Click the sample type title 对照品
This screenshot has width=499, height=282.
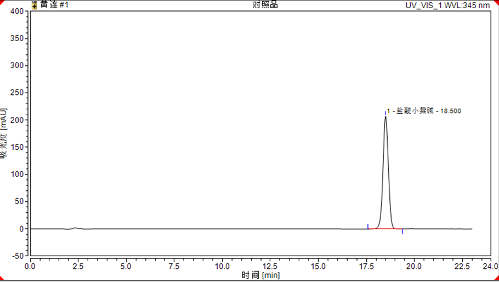click(x=265, y=5)
